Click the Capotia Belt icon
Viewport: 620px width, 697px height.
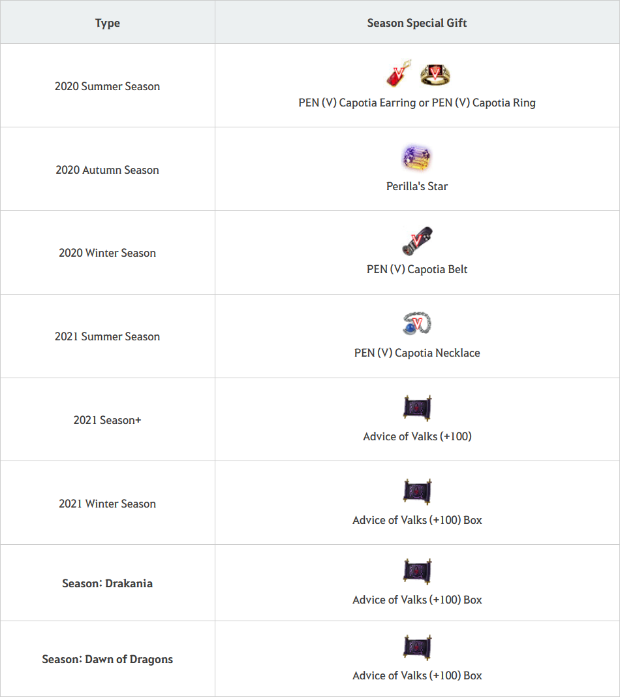416,241
